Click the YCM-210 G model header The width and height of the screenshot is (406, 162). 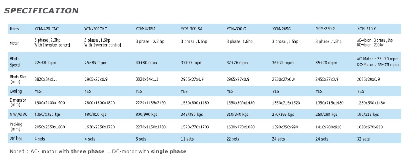pos(367,29)
